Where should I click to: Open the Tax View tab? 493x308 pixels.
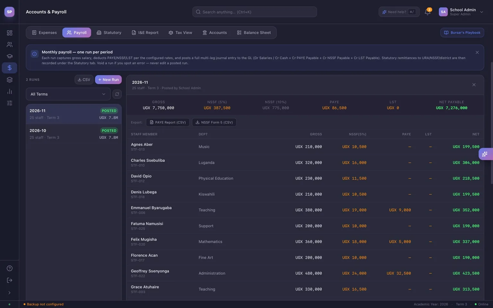pos(180,32)
